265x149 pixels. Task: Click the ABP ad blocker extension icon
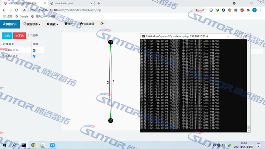click(x=242, y=10)
